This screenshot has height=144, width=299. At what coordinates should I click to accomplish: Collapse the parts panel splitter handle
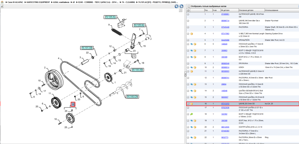(x=185, y=74)
